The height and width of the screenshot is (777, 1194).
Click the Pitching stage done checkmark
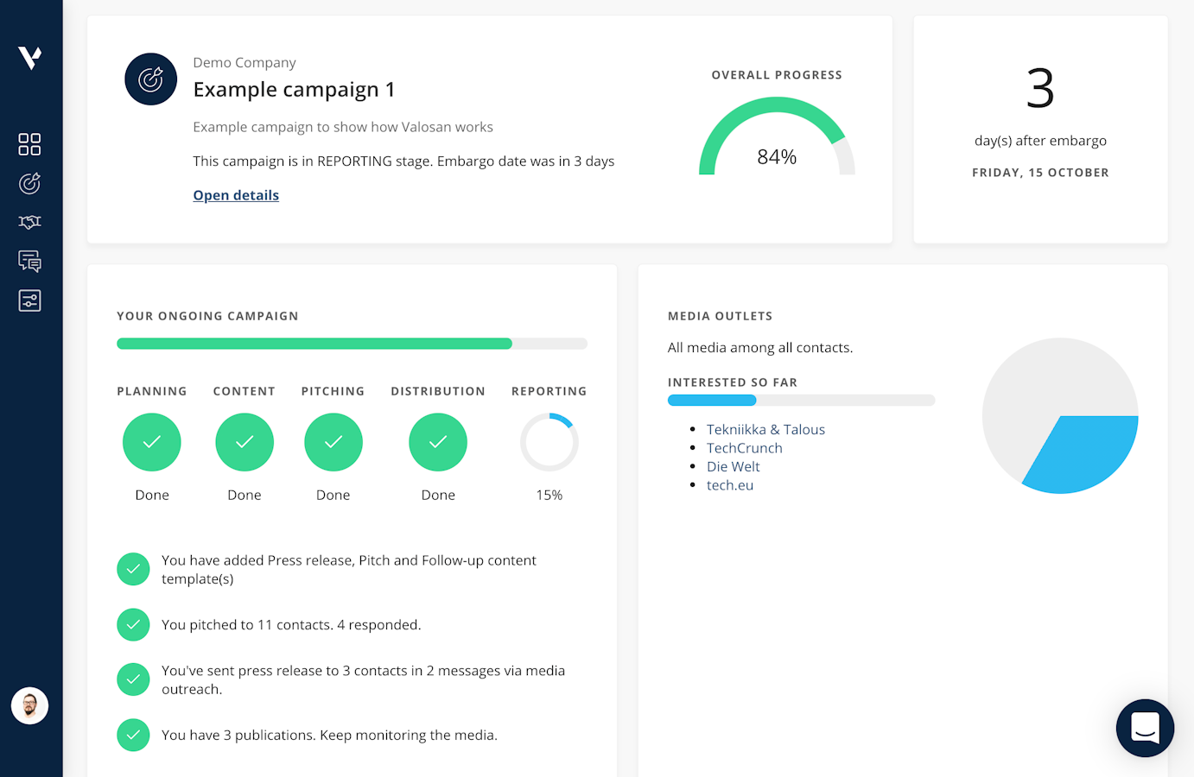(x=333, y=442)
